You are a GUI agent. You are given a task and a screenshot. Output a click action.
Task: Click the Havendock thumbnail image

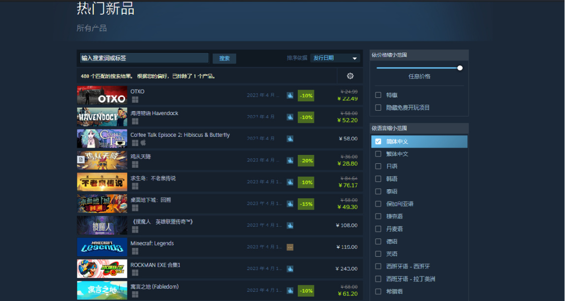(102, 117)
